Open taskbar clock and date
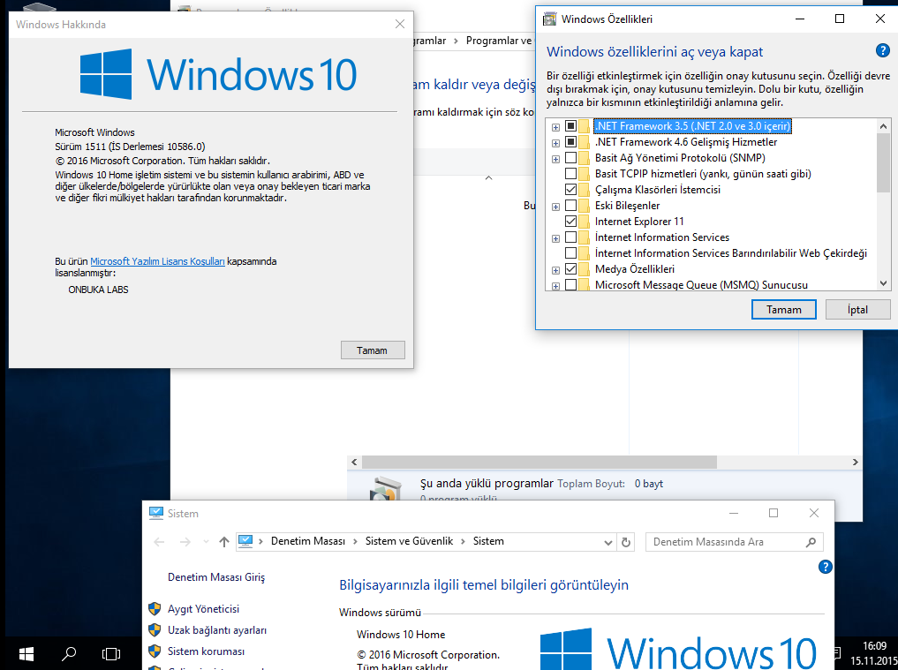 tap(874, 653)
